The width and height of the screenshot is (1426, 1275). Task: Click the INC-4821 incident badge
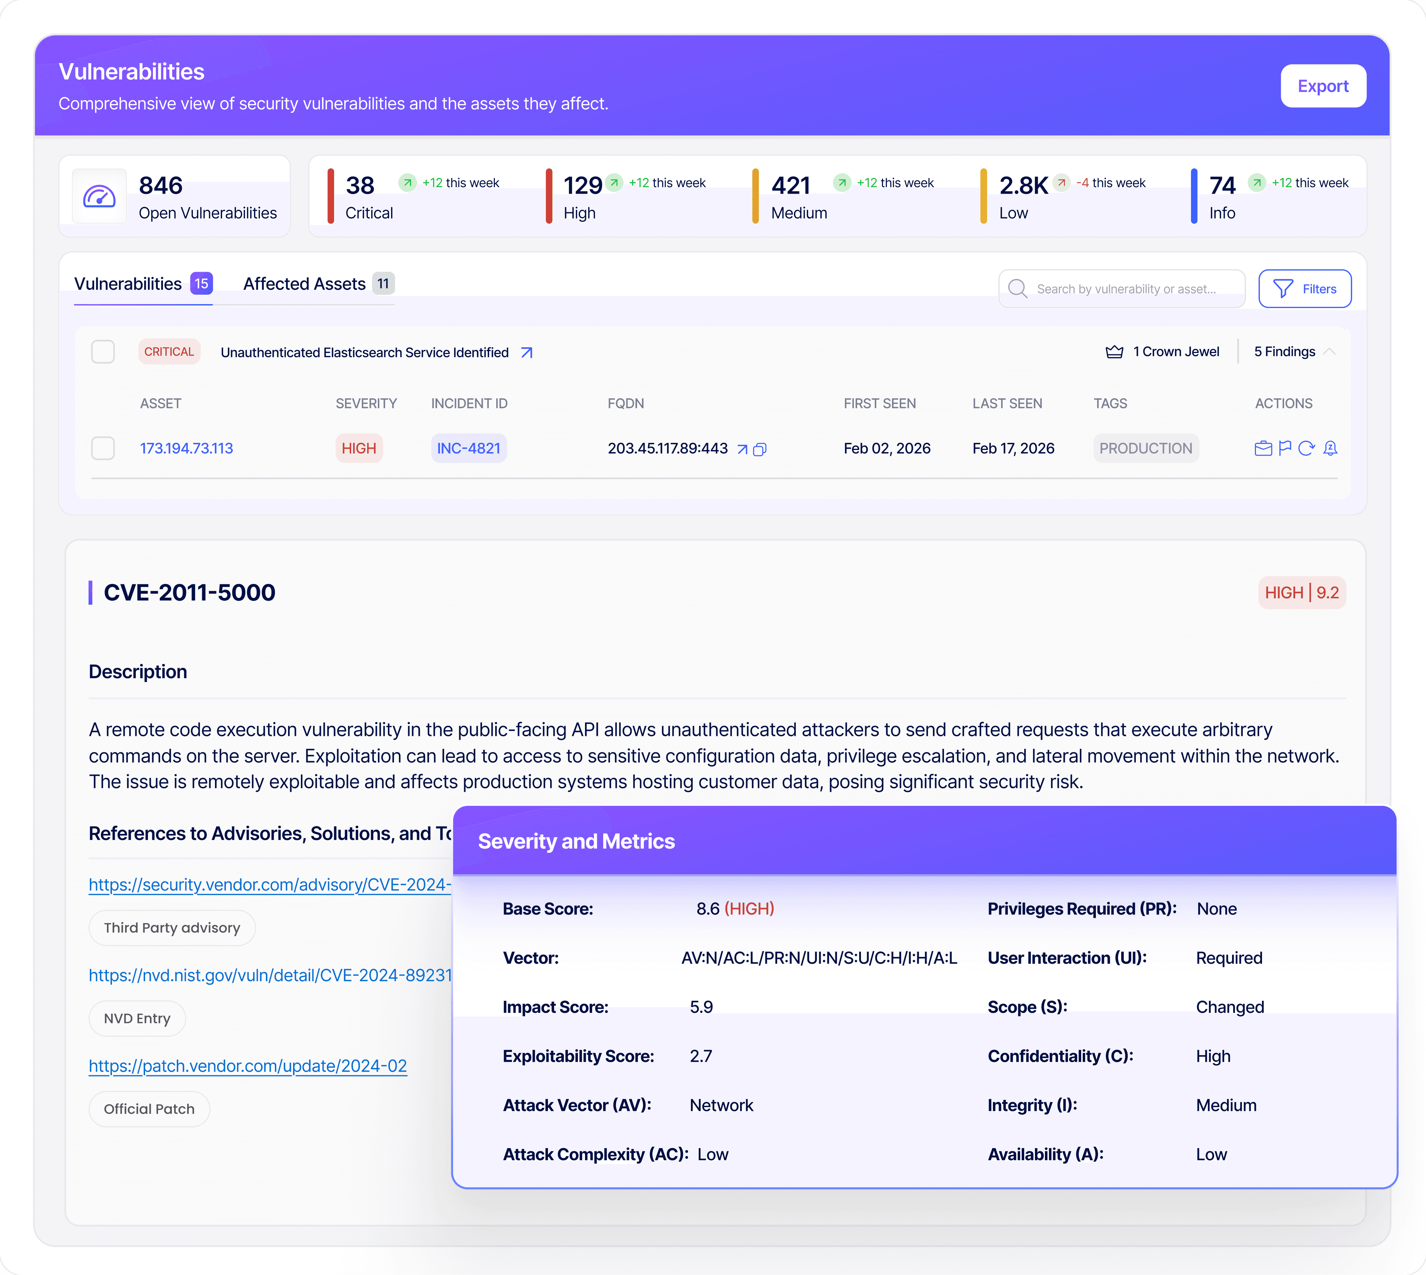[468, 448]
